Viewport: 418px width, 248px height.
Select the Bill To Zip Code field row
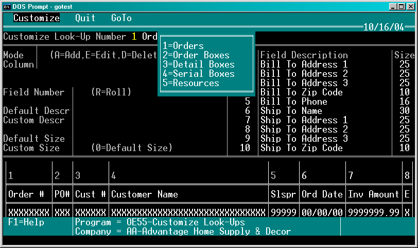pos(335,92)
